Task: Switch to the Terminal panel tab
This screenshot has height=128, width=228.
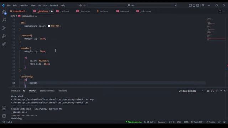Action: (x=63, y=91)
